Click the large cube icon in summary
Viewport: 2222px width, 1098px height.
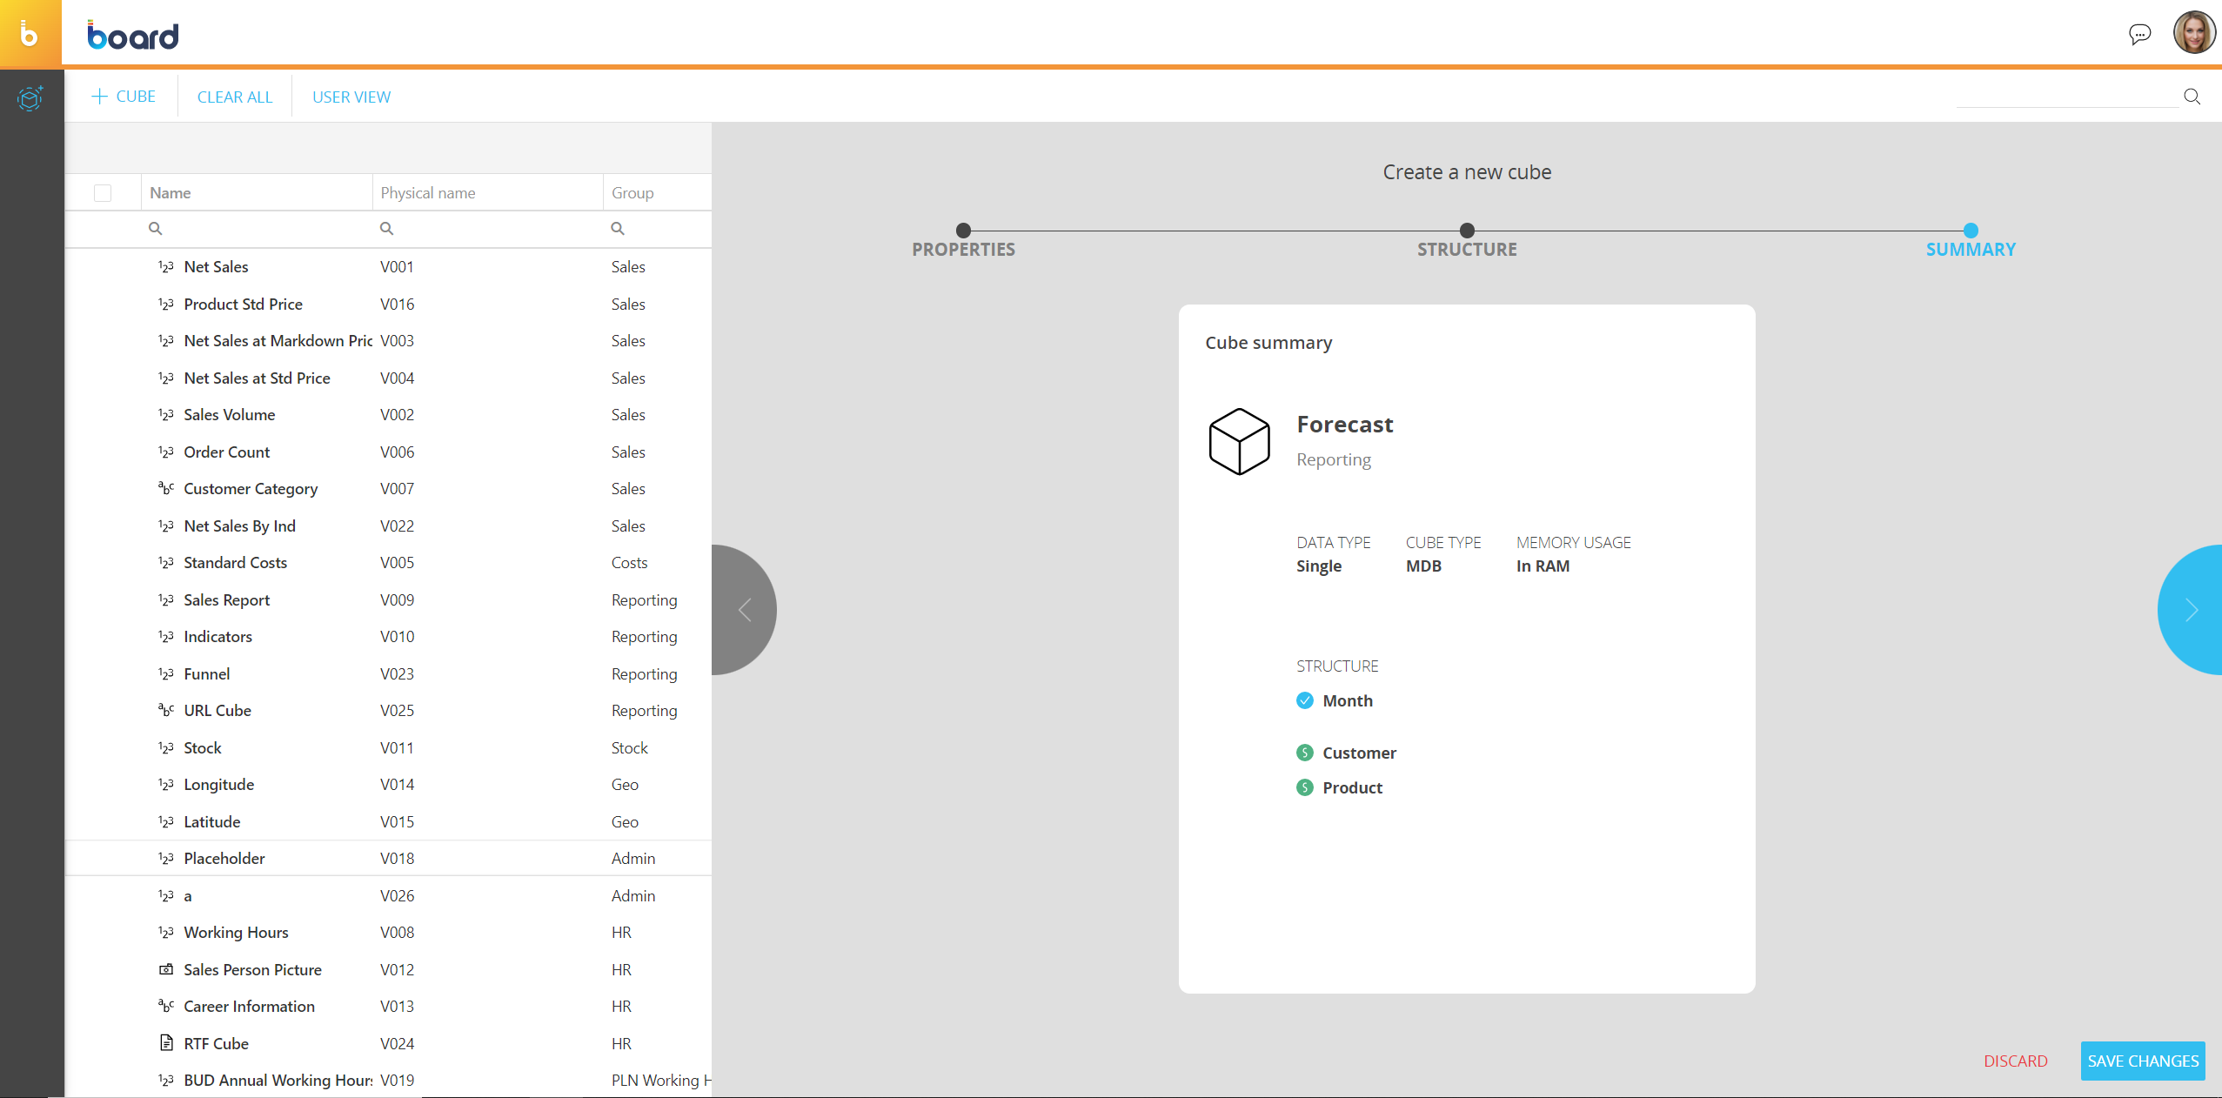tap(1239, 441)
